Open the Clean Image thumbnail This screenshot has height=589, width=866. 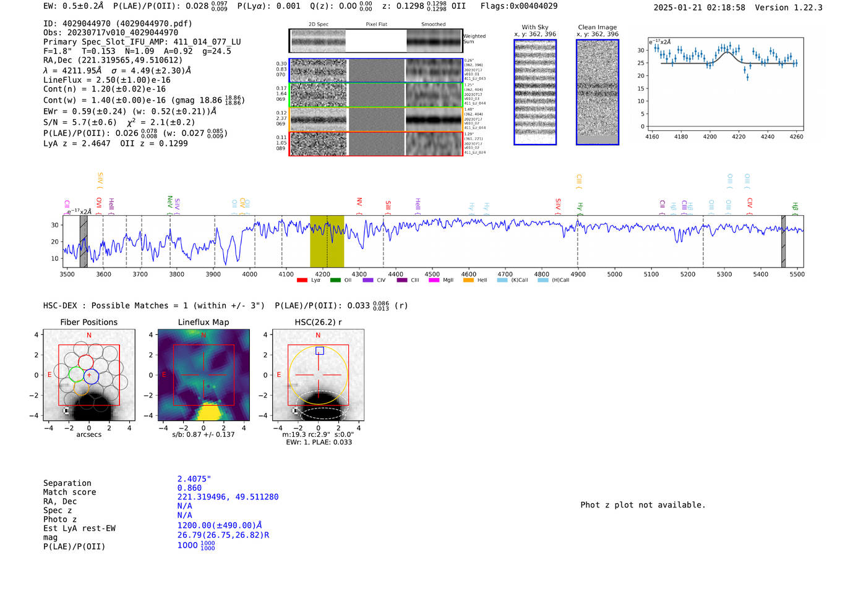point(597,92)
